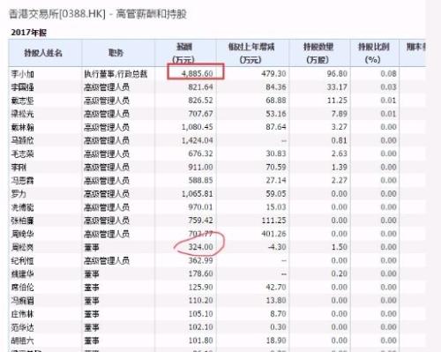Select the 执行董事,行政总裁 position cell

116,74
